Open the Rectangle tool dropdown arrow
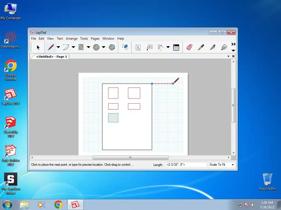Viewport: 281px width, 210px height. [x=88, y=47]
